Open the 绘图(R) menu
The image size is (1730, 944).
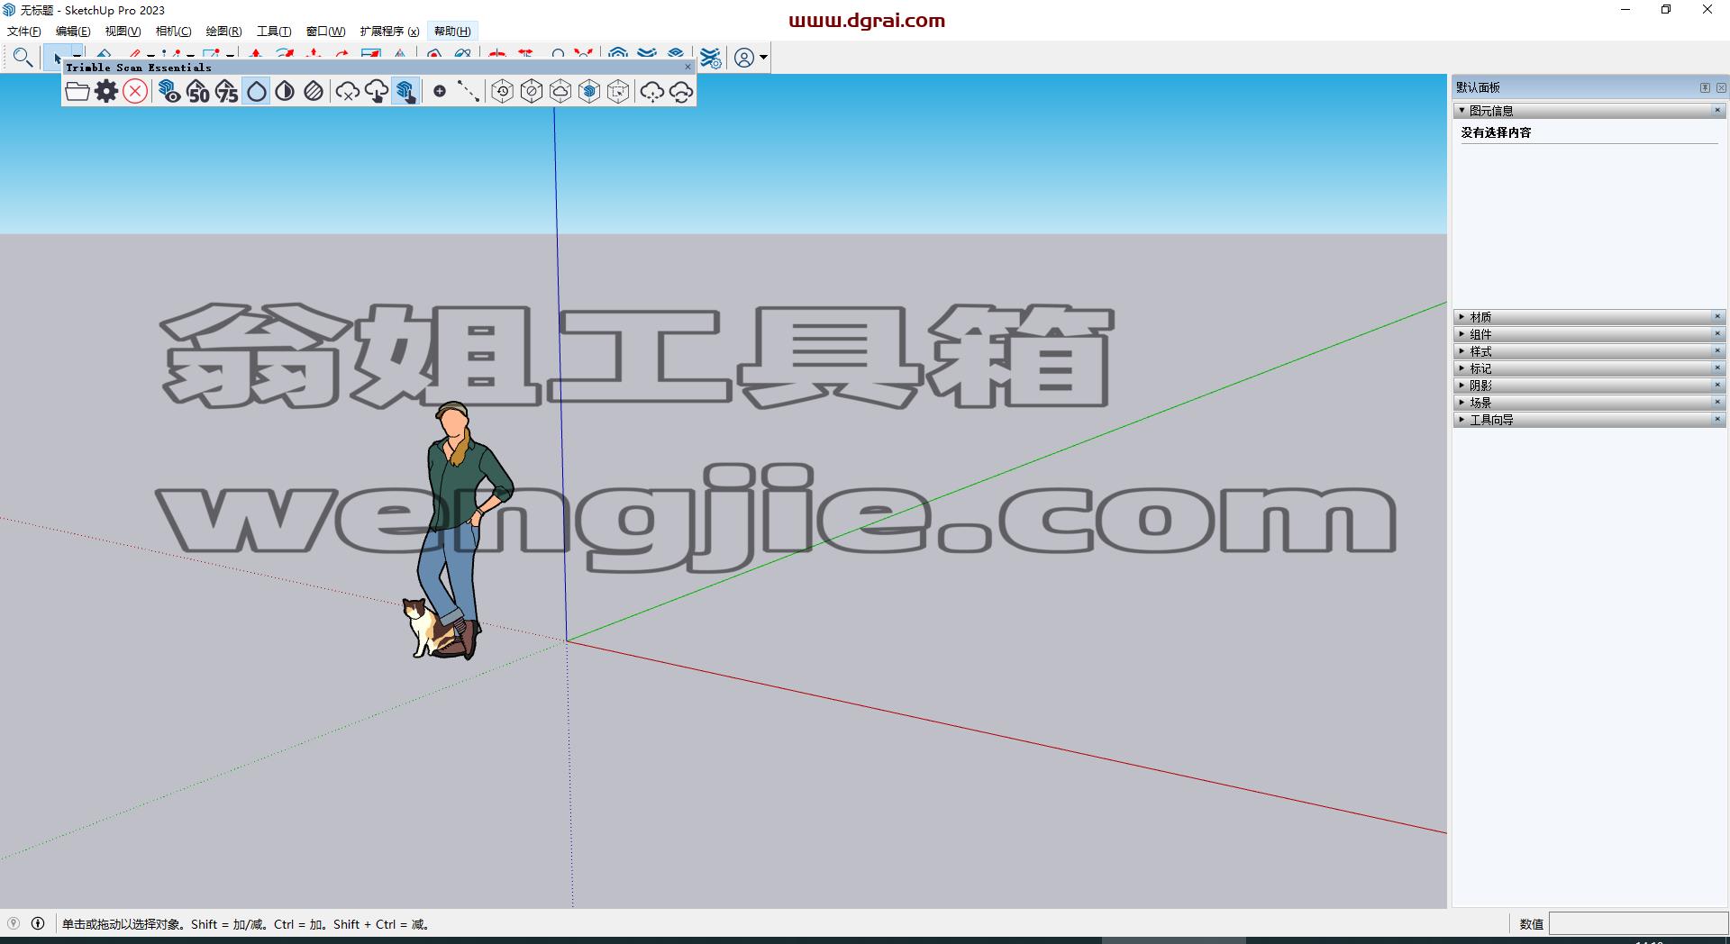223,32
